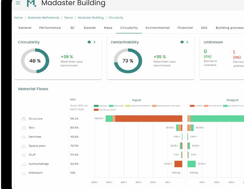Switch to the Environmental tab
244x189 pixels.
[158, 28]
